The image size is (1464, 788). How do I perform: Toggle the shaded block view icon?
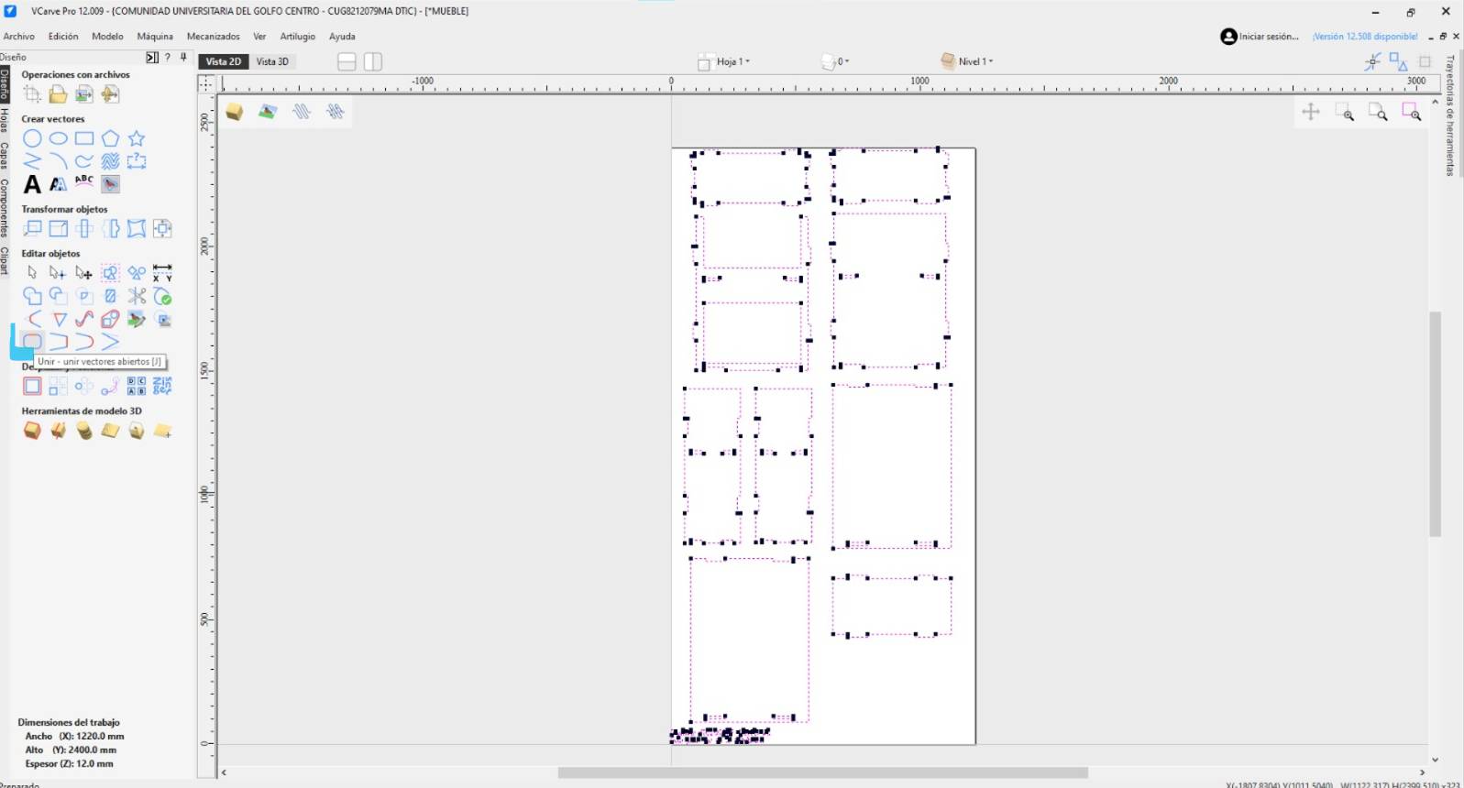click(x=235, y=111)
